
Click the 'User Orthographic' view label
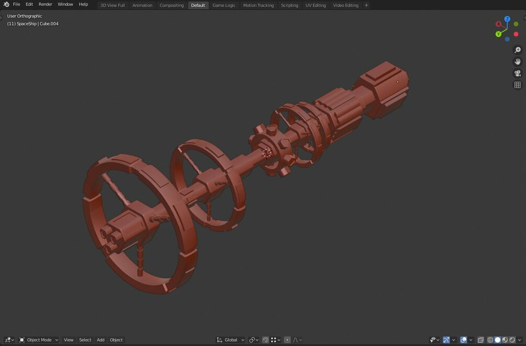coord(25,16)
